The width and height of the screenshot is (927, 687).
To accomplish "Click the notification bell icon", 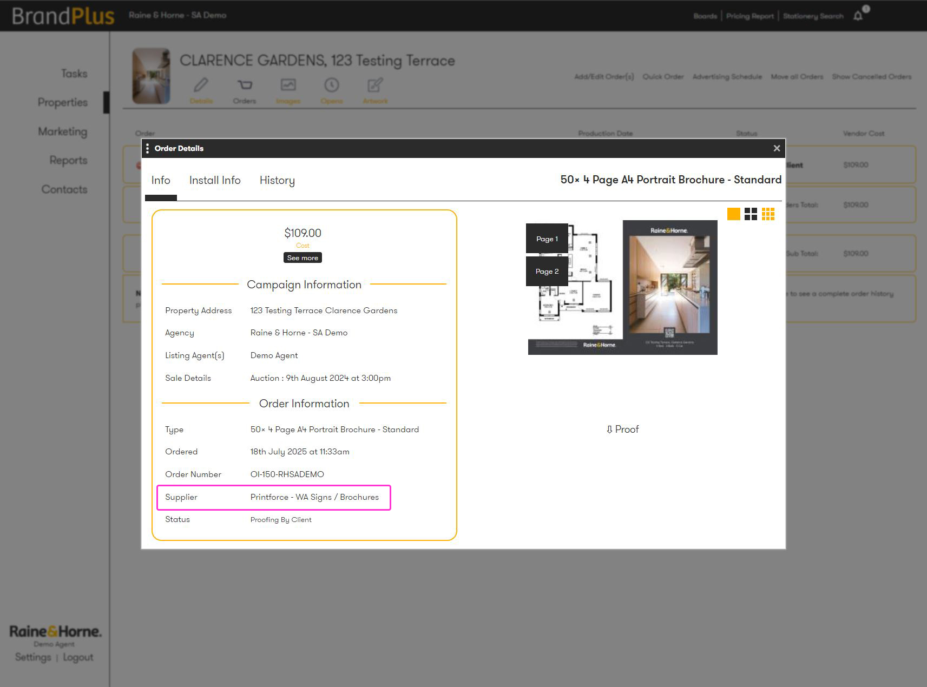I will [x=858, y=16].
